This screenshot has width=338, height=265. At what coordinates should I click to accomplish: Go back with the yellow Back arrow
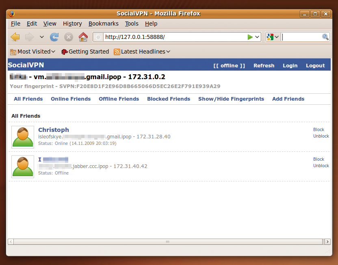click(15, 37)
